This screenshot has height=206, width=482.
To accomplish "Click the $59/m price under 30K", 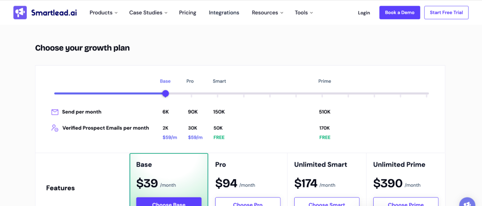I will pos(195,137).
